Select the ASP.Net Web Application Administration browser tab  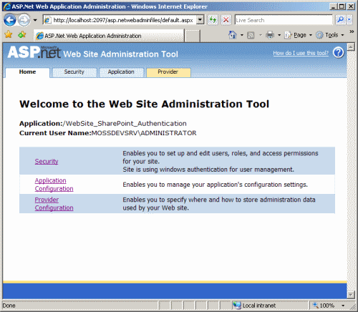pyautogui.click(x=109, y=36)
